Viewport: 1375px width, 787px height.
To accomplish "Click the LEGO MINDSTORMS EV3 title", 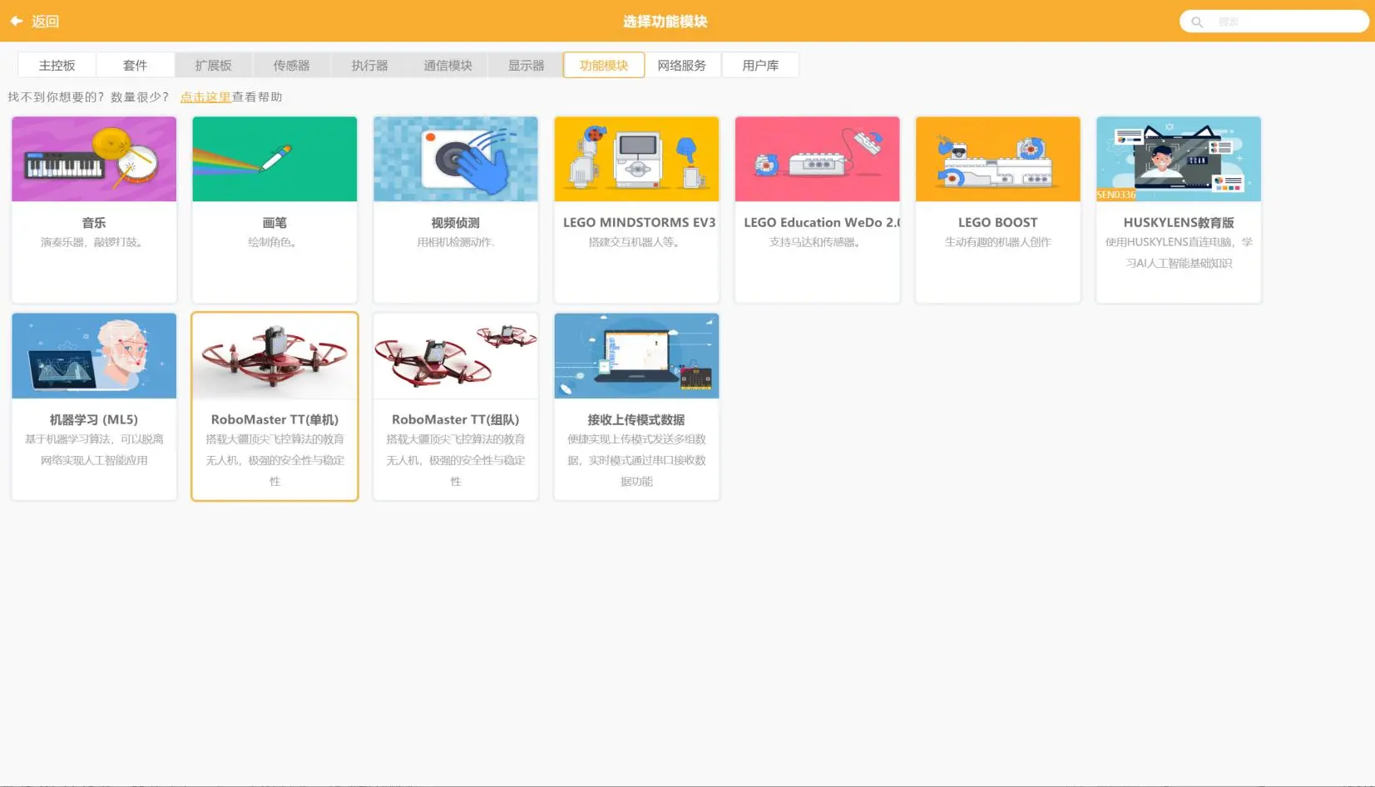I will point(639,223).
